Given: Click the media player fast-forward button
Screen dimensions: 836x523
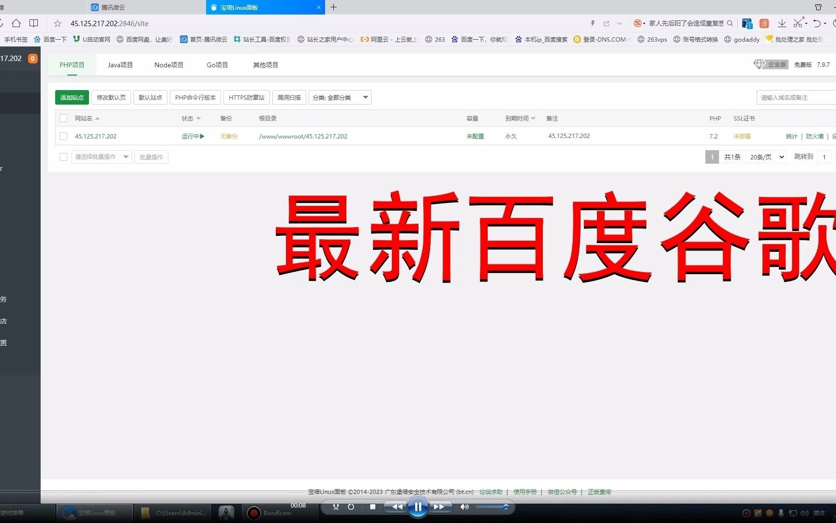Looking at the screenshot, I should pos(439,507).
